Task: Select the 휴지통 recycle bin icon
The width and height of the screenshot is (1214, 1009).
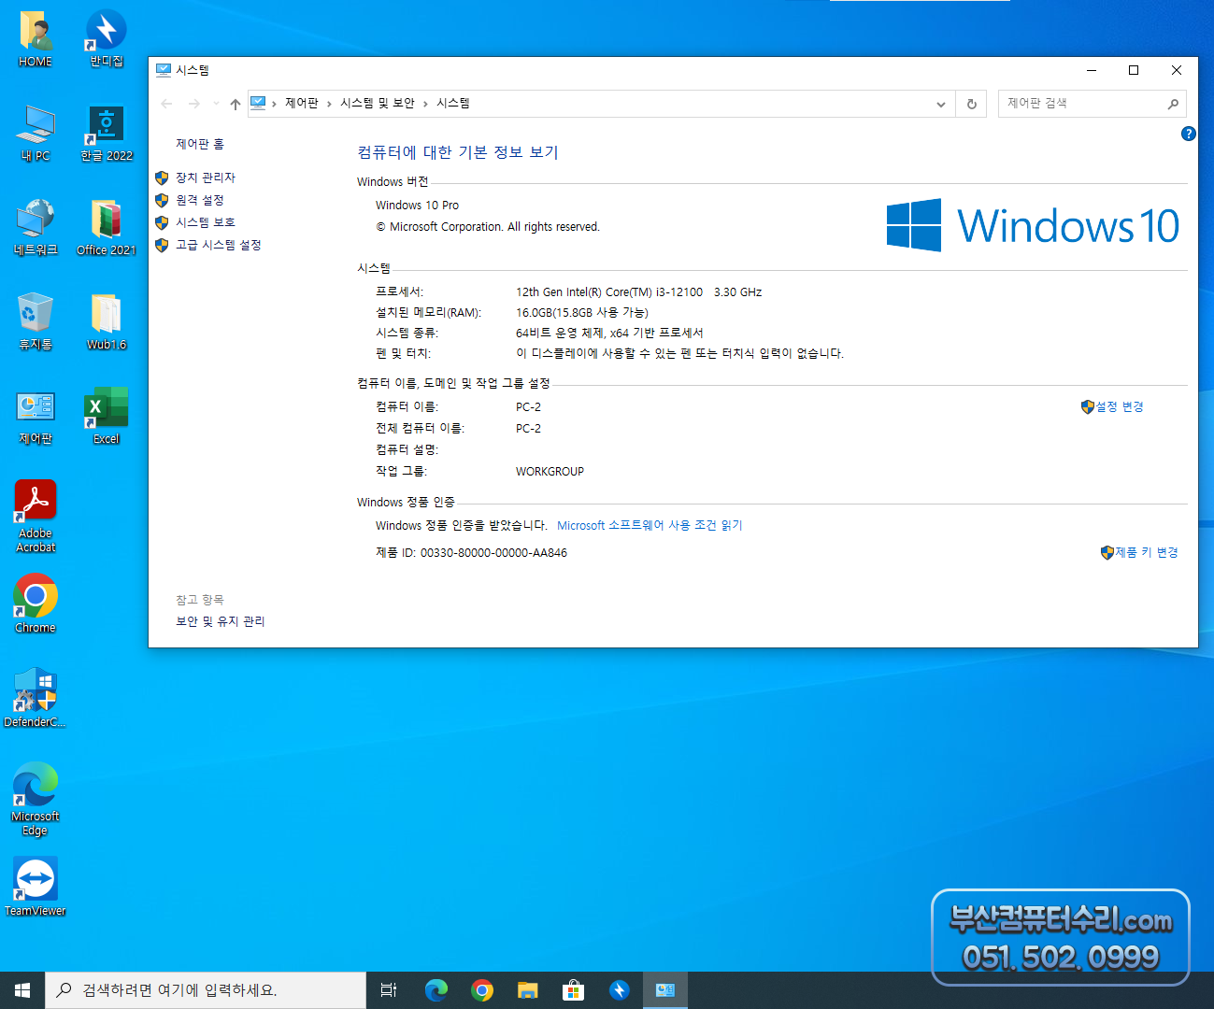Action: [x=36, y=322]
